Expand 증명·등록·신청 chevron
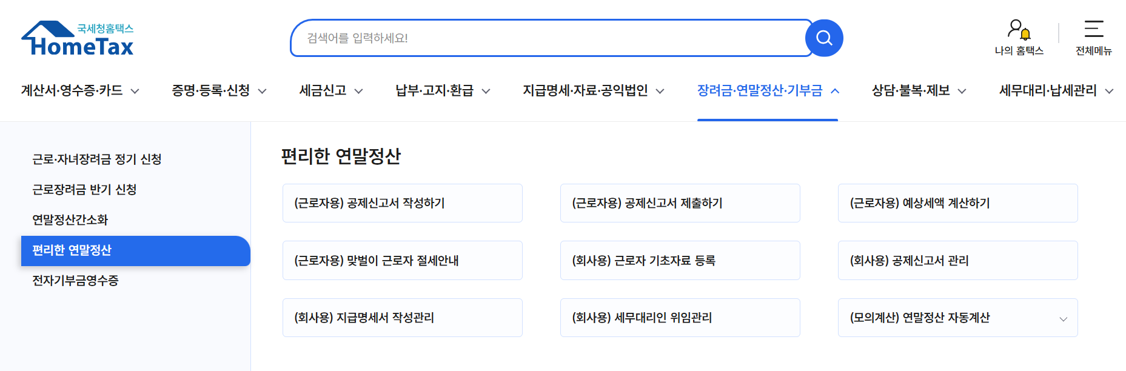The image size is (1126, 371). click(263, 91)
